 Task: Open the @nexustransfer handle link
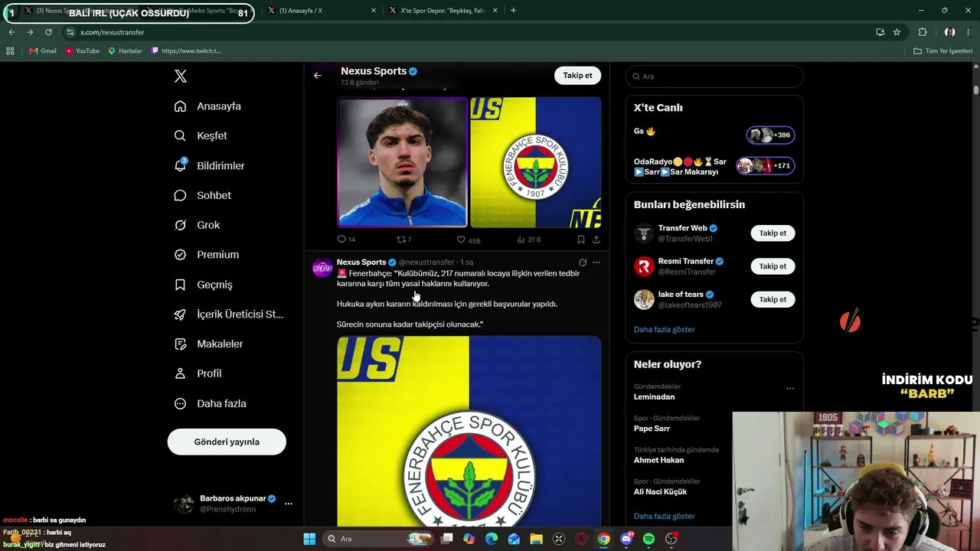pos(426,262)
